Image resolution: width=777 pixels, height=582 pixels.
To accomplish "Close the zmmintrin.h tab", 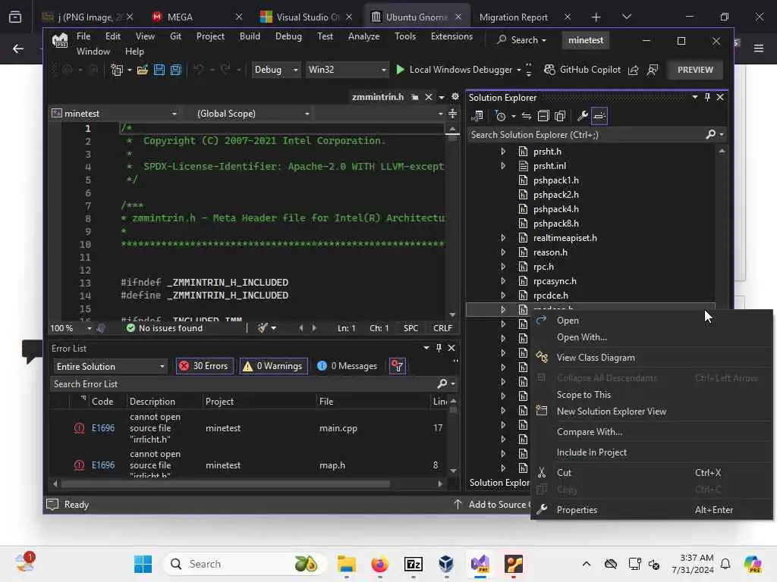I will [429, 98].
